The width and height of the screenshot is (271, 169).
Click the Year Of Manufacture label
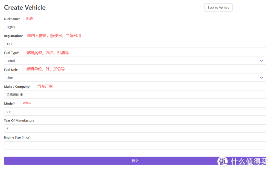coord(19,121)
